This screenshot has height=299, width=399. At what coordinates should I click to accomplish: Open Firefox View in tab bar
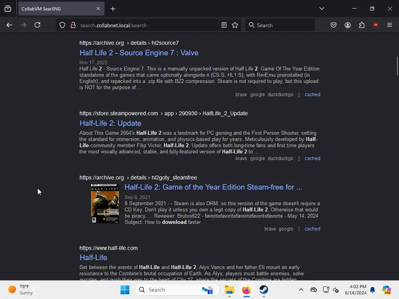[8, 9]
